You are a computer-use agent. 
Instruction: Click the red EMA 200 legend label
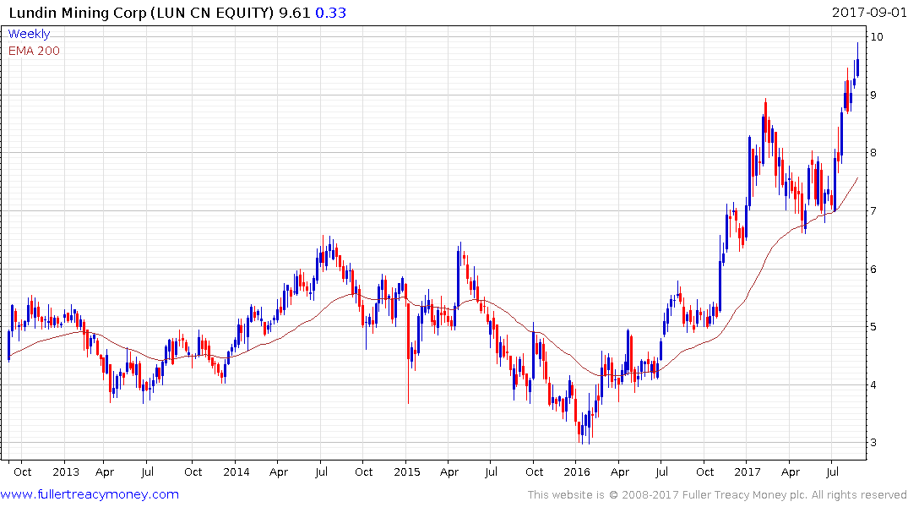tap(34, 51)
